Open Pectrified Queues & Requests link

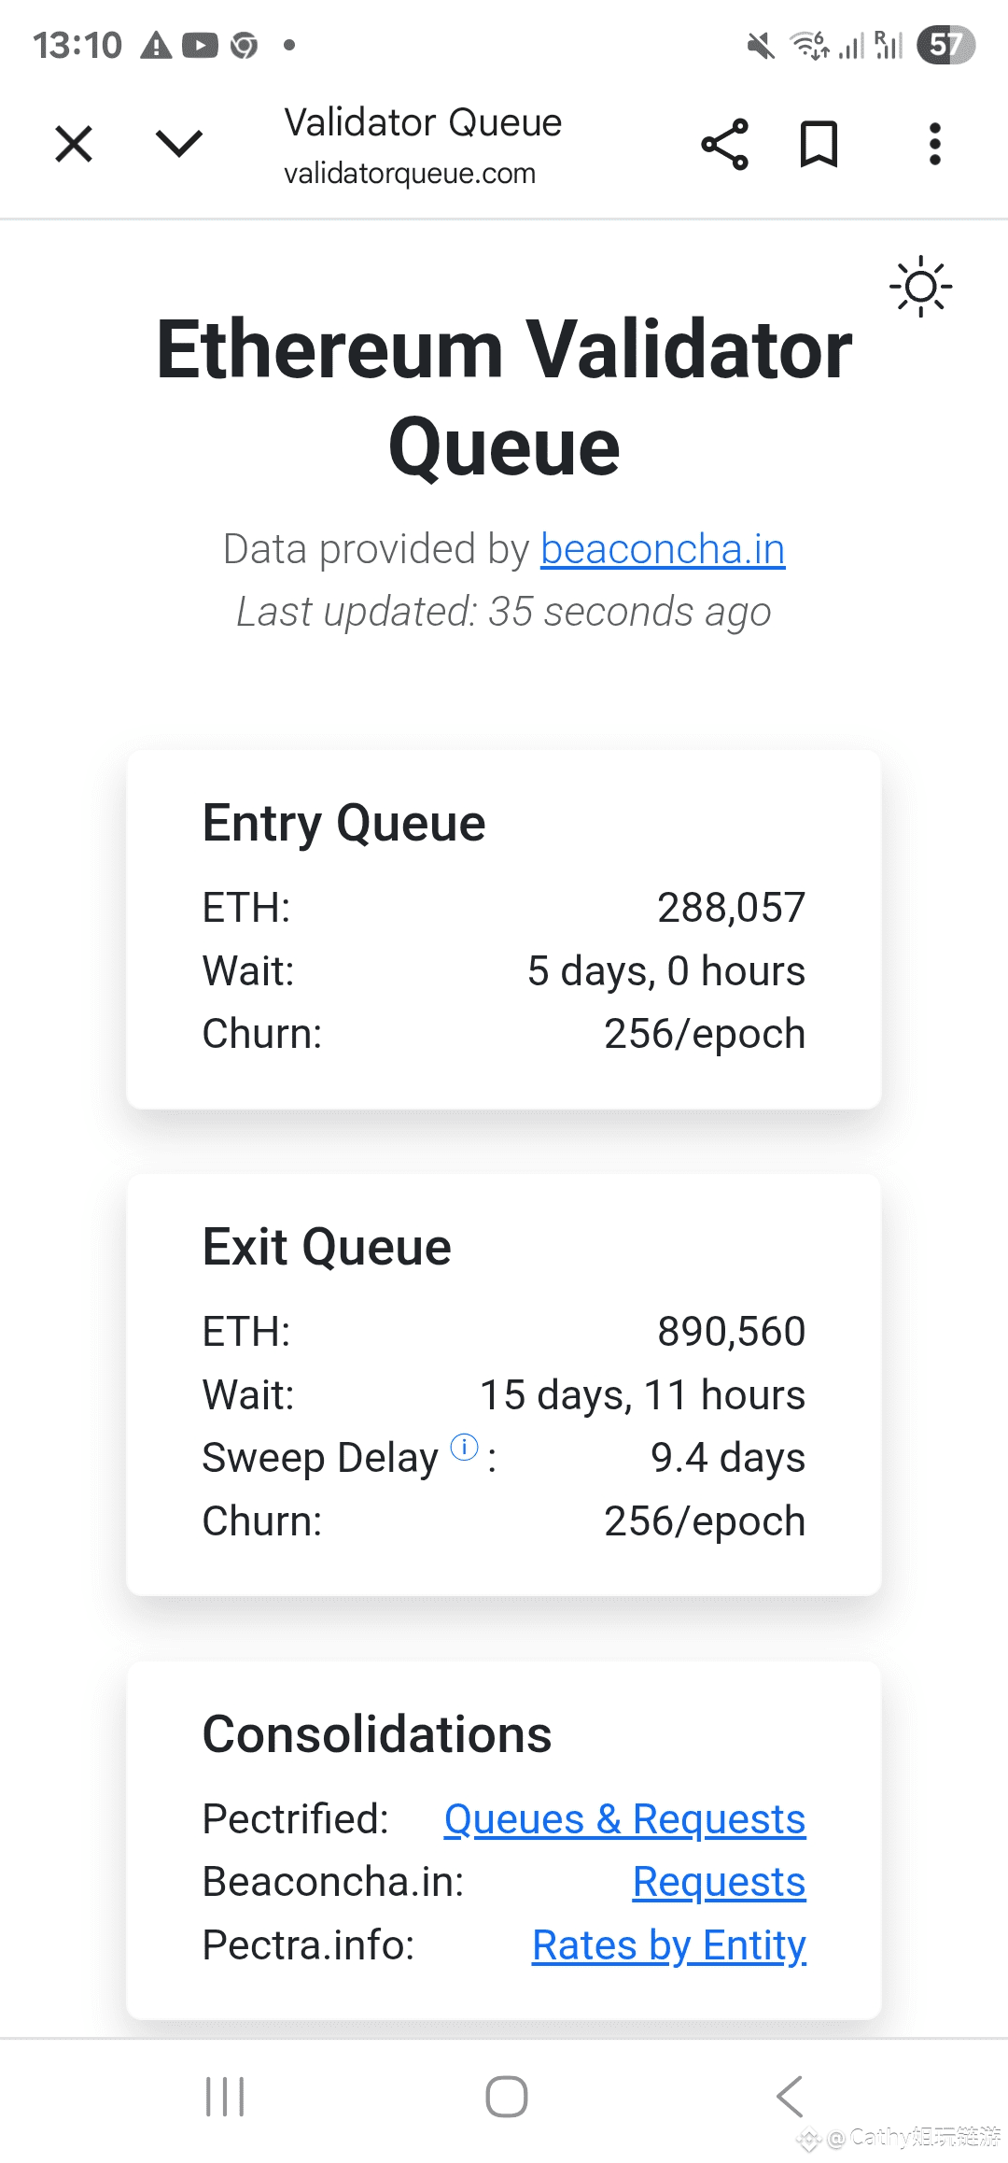624,1819
